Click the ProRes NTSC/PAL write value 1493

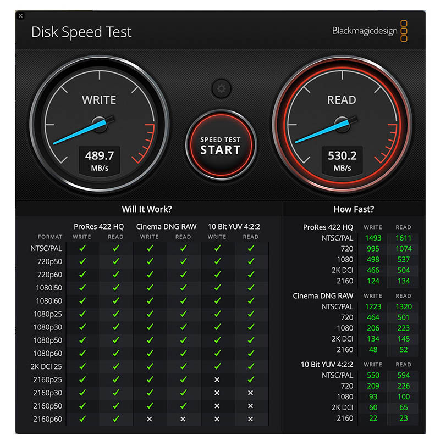(373, 238)
